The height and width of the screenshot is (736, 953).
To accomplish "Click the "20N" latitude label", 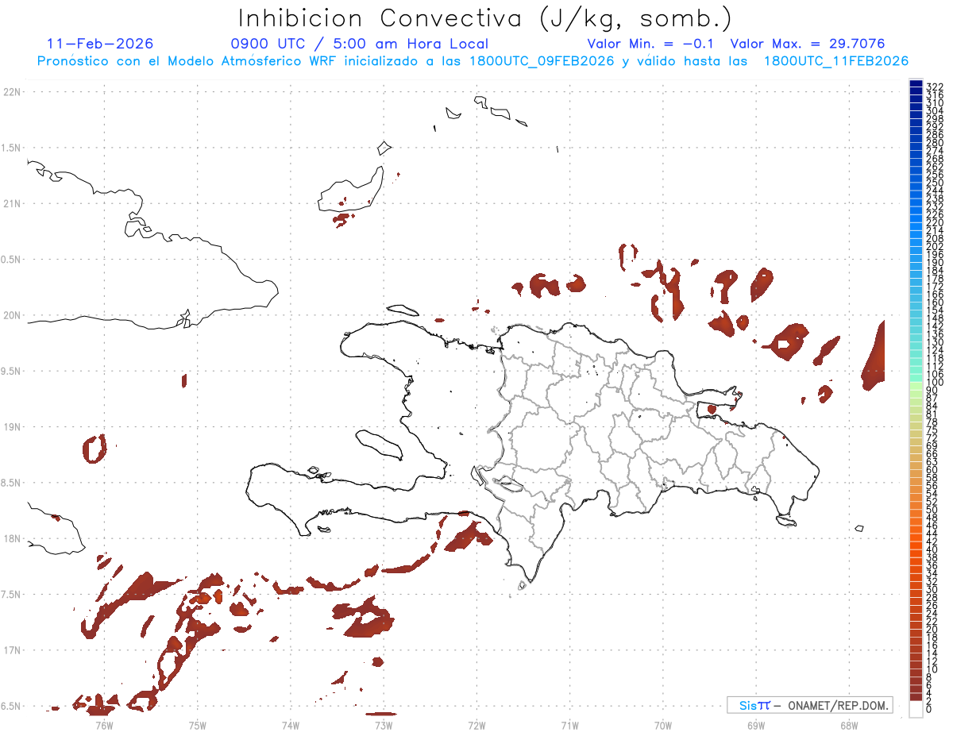I will 12,315.
